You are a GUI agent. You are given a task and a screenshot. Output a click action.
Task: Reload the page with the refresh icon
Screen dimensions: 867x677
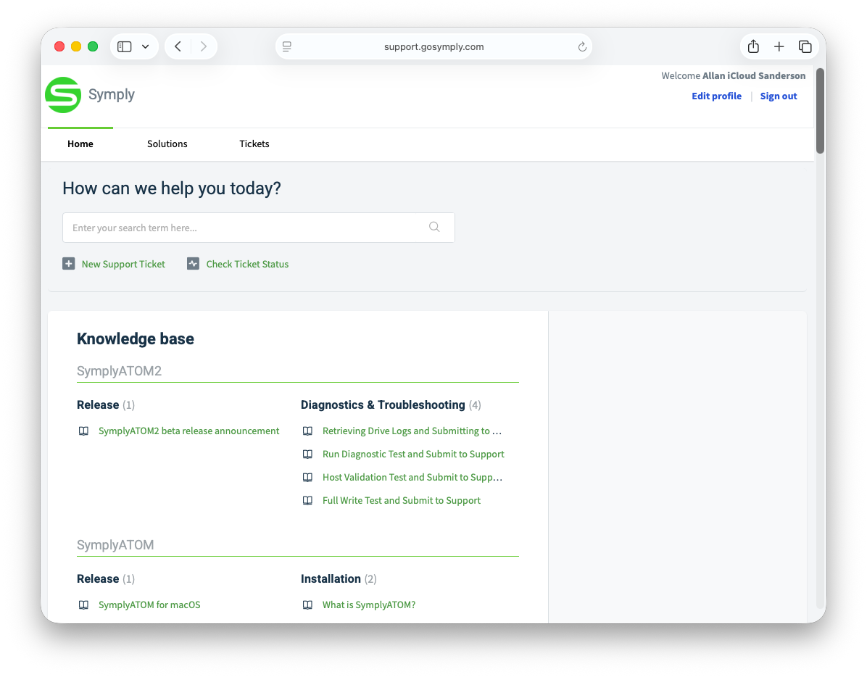tap(582, 47)
